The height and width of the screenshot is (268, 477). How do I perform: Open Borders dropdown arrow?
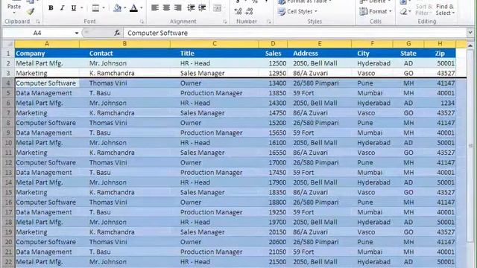click(104, 8)
